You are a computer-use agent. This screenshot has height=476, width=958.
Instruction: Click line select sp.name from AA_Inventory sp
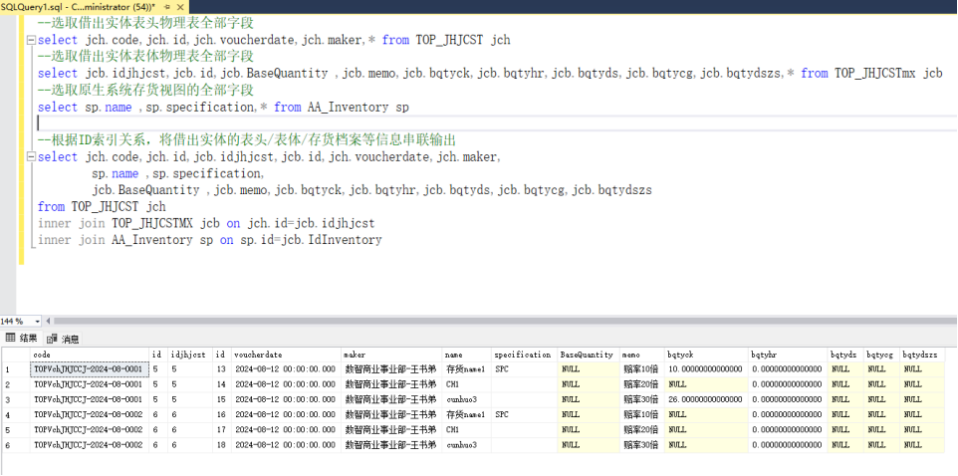(223, 108)
